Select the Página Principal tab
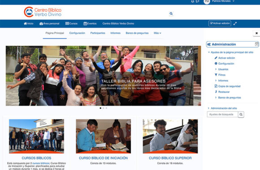This screenshot has height=170, width=260. tap(55, 33)
